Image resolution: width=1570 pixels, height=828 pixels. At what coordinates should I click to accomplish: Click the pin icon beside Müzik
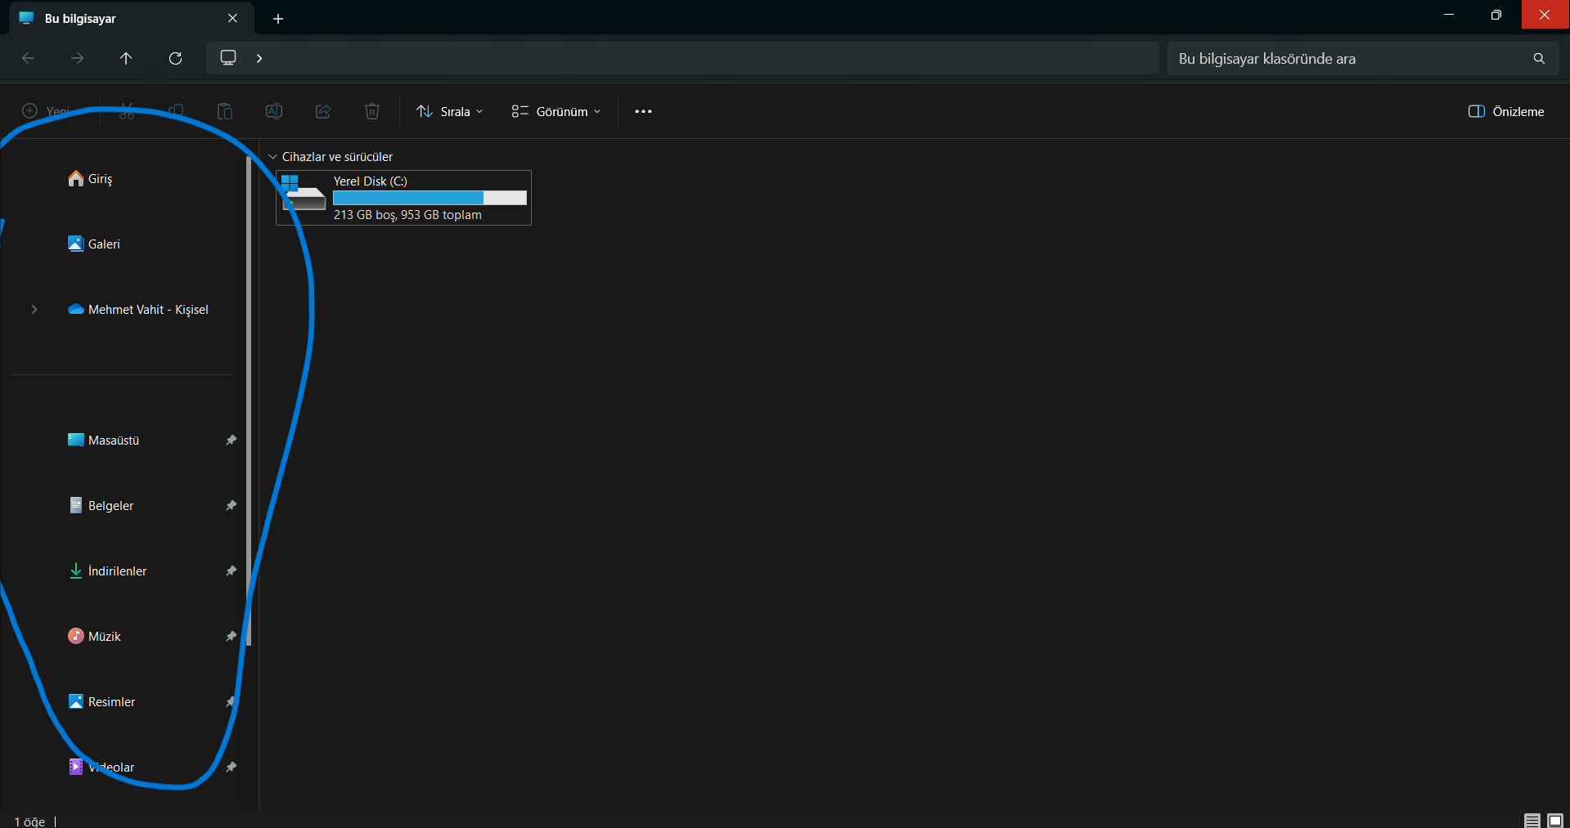(x=231, y=636)
